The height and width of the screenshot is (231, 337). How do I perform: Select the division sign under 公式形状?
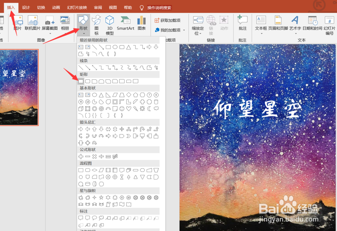click(101, 157)
